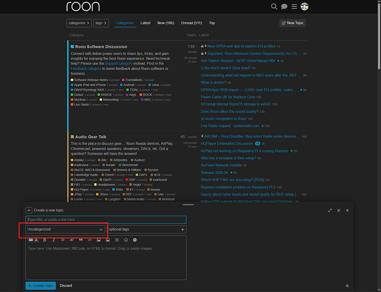Open the 'New OPRA web app' pinned topic
The image size is (381, 292).
(x=241, y=46)
